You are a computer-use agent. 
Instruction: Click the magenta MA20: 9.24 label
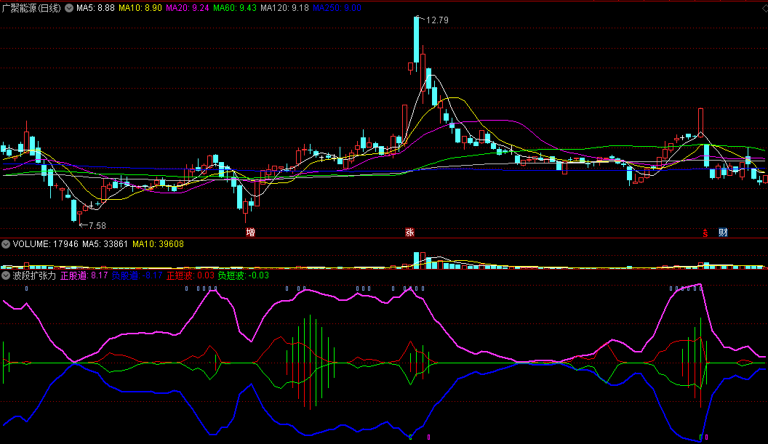coord(188,8)
